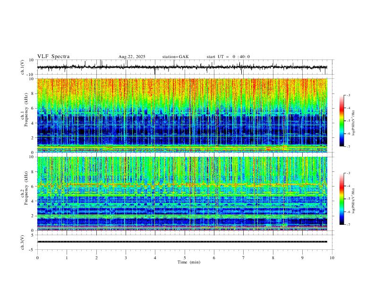Click the "-5" label on lower colorbar
The image size is (374, 289).
point(348,199)
